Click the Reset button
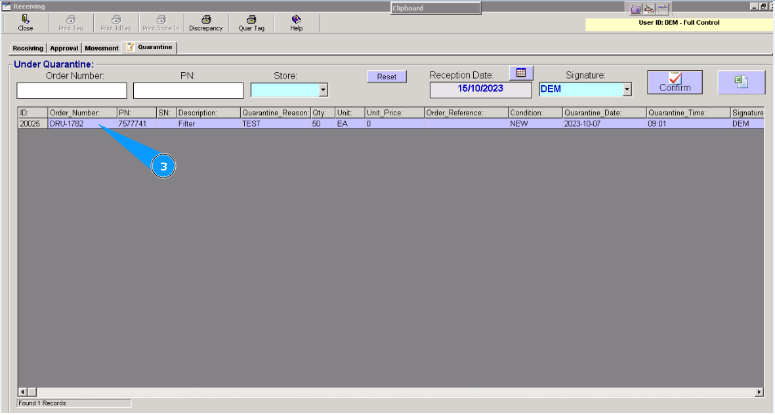 (387, 76)
